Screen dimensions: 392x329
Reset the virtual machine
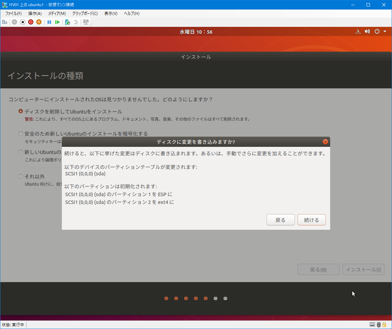click(x=57, y=22)
